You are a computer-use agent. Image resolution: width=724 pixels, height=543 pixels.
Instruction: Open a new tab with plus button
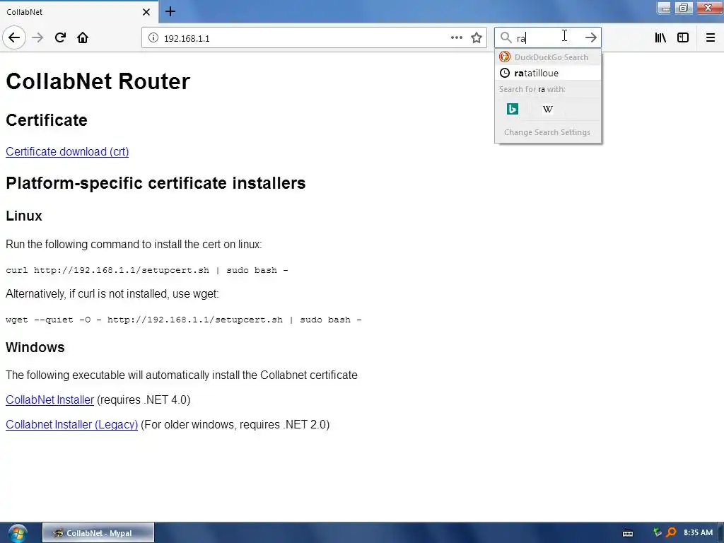point(170,11)
